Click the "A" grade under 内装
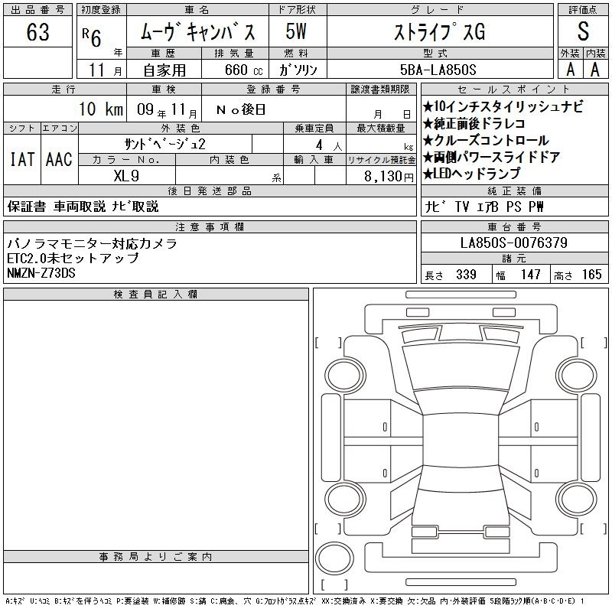Screen dimensions: 612x612 pyautogui.click(x=595, y=70)
